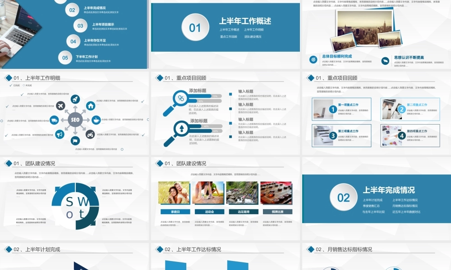Click the 家庭日 label button

174,211
